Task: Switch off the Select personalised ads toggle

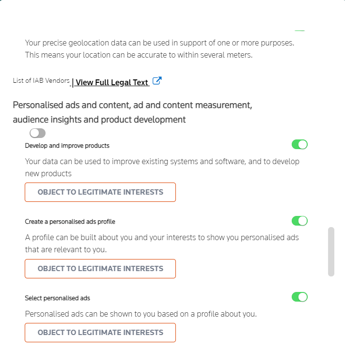Action: click(299, 297)
